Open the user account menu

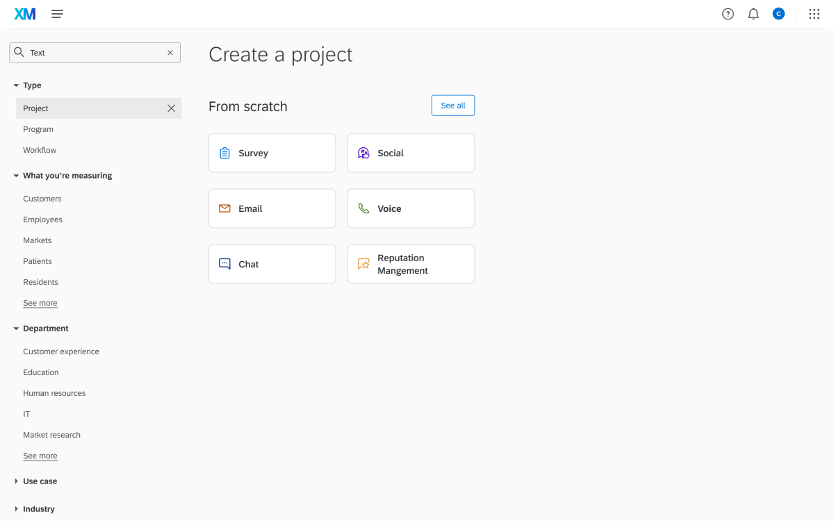click(x=778, y=13)
